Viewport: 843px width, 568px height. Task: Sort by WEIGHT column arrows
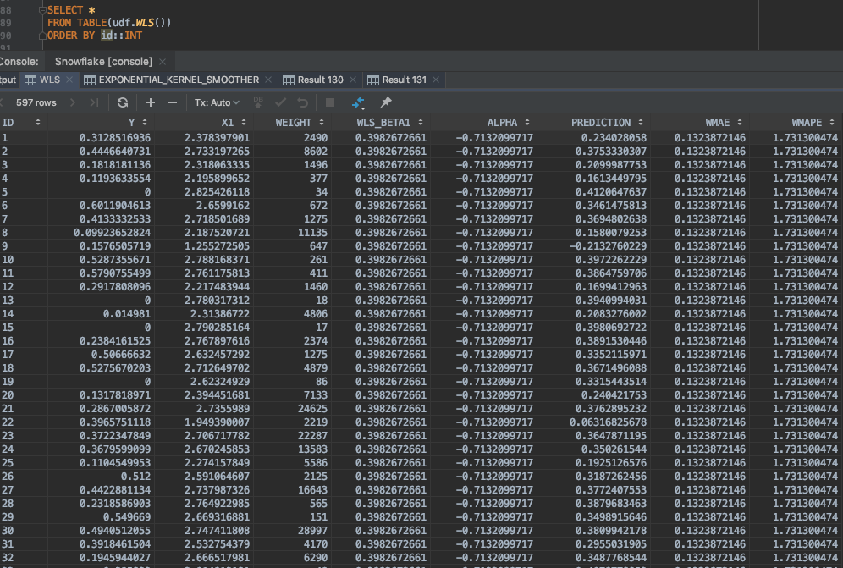(322, 123)
